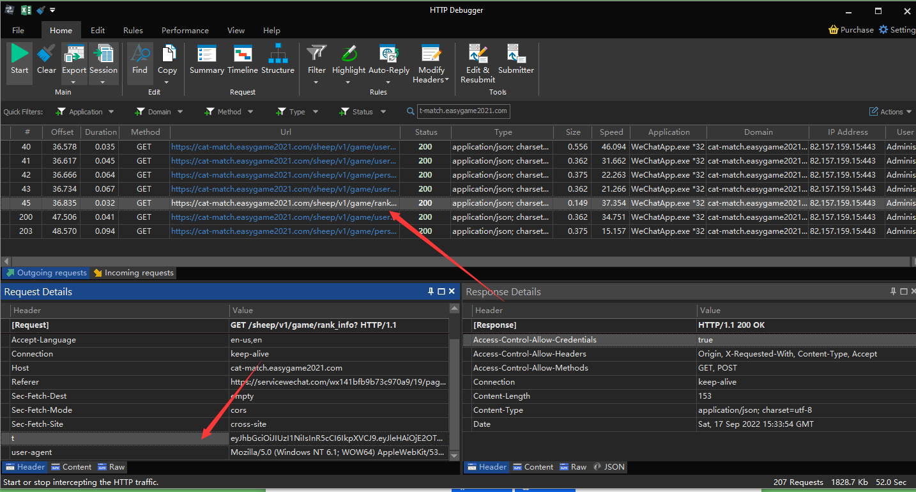Sort list by Duration column header
The width and height of the screenshot is (916, 492).
pyautogui.click(x=101, y=132)
